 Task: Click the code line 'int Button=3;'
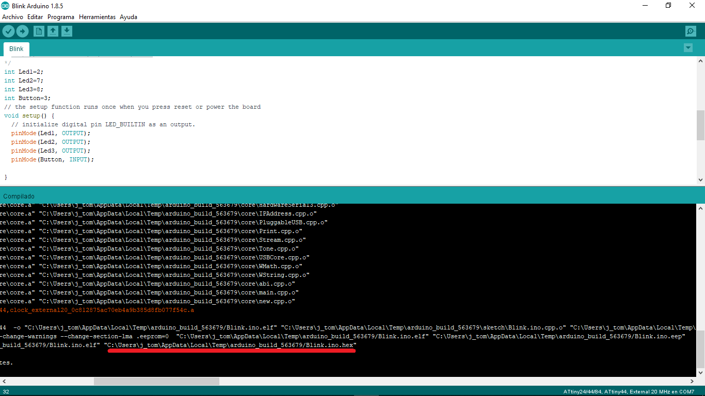tap(27, 98)
